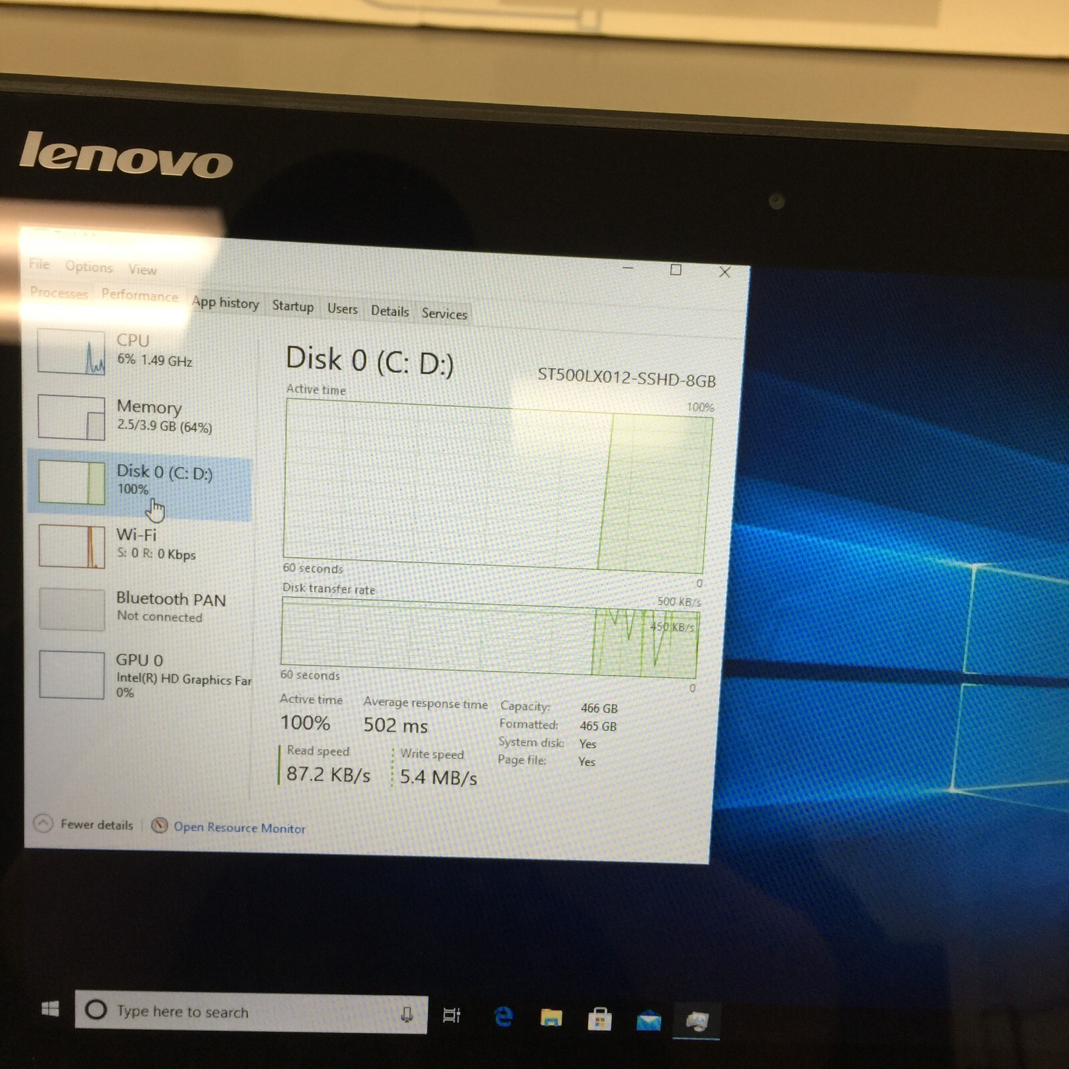Click the Intel(R) HD Graphics GPU text
This screenshot has width=1069, height=1069.
pos(184,679)
